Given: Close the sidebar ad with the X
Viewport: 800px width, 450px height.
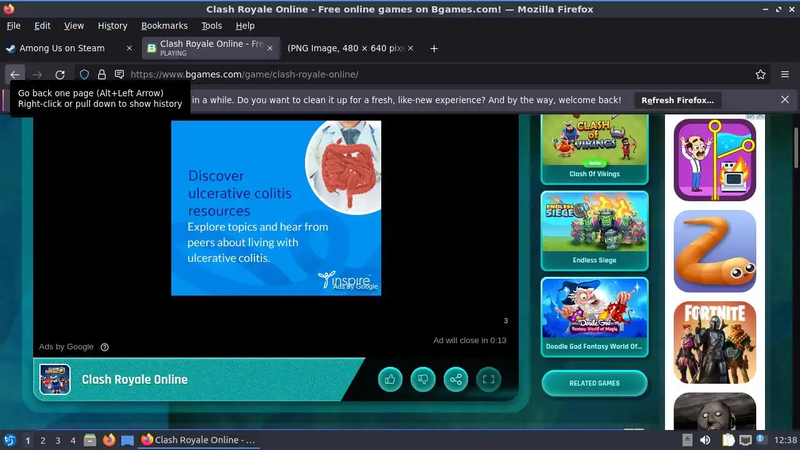Looking at the screenshot, I should tap(761, 116).
